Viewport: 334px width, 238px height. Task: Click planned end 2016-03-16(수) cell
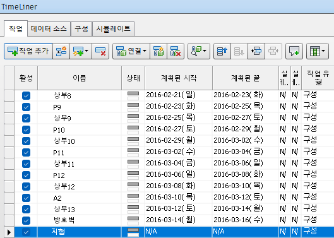pos(246,220)
